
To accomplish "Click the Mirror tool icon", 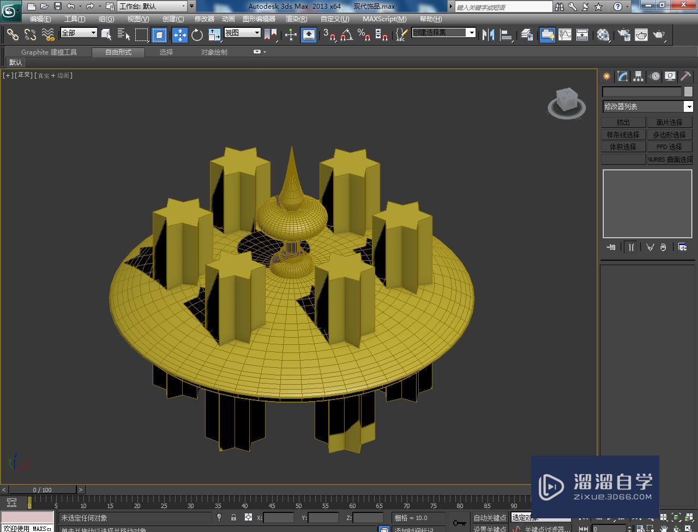I will pyautogui.click(x=488, y=35).
